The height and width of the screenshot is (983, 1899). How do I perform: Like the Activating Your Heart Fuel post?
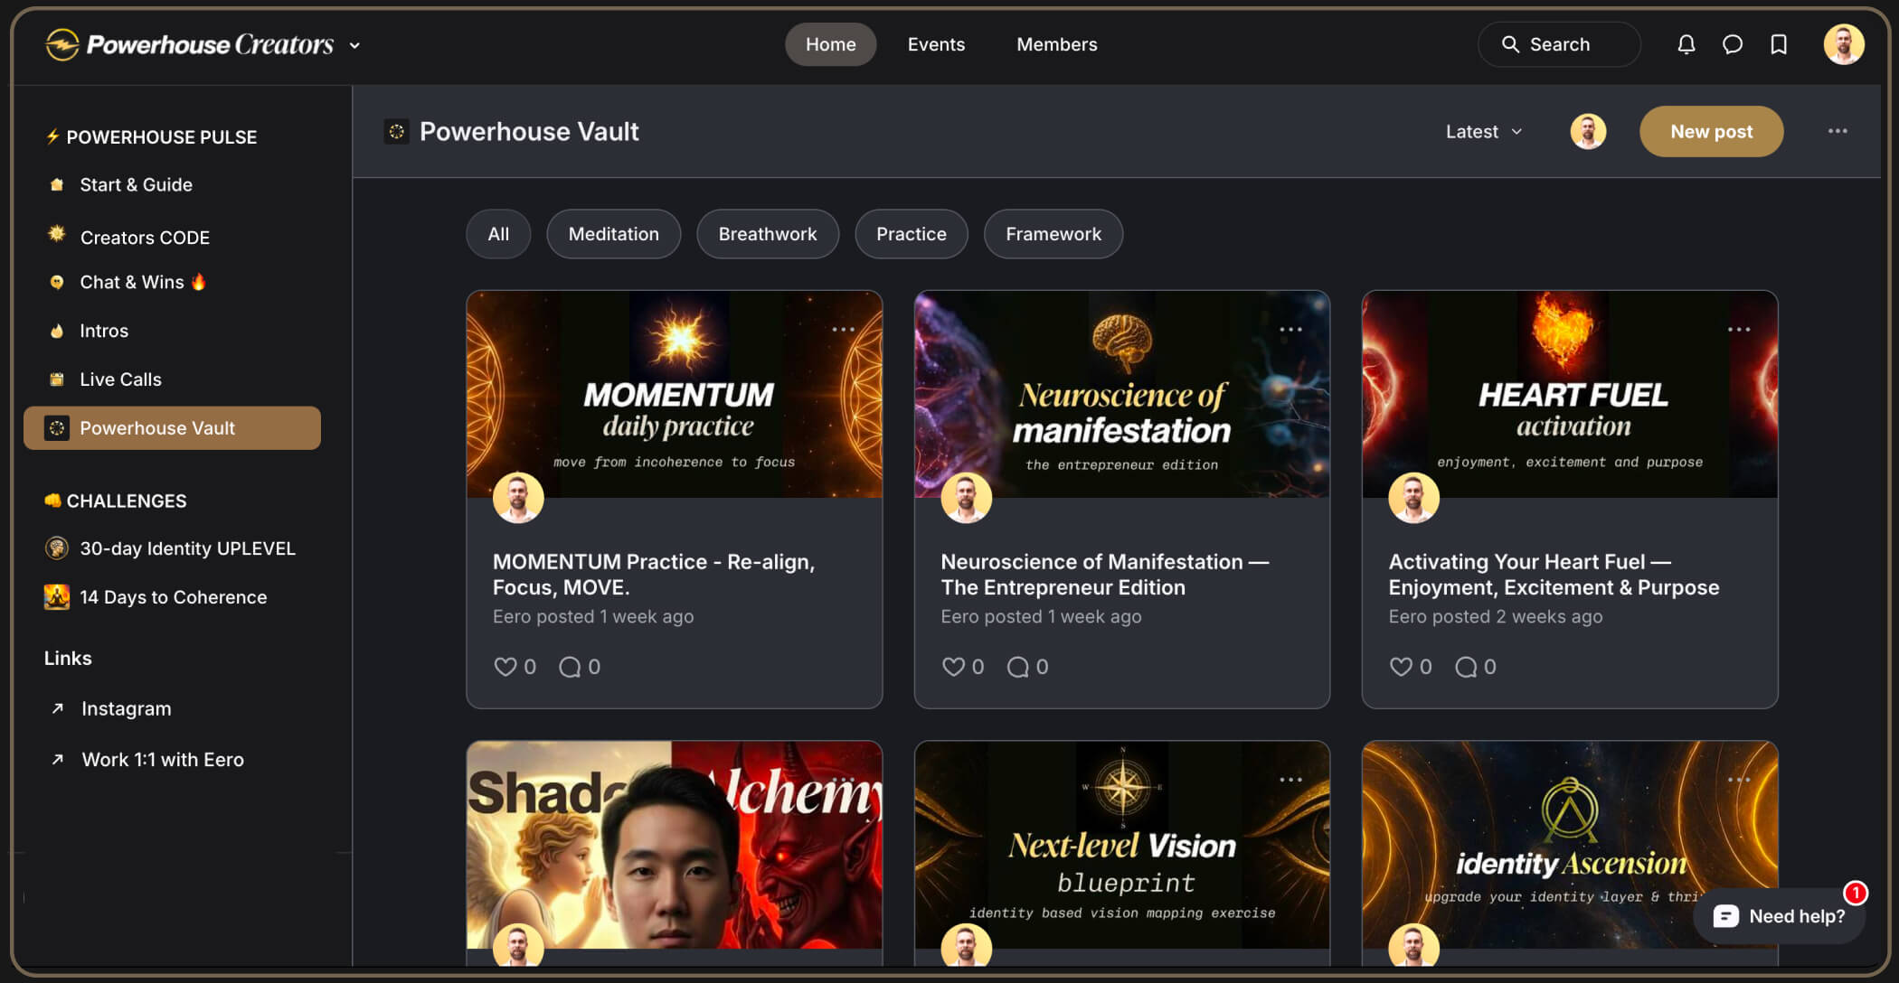coord(1401,667)
